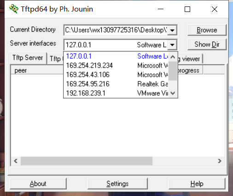
Task: Open the Current Directory dropdown arrow
Action: pyautogui.click(x=172, y=30)
